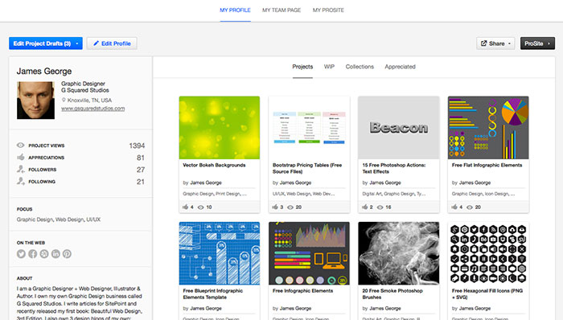The height and width of the screenshot is (320, 563).
Task: Click the following count 21
Action: click(141, 182)
